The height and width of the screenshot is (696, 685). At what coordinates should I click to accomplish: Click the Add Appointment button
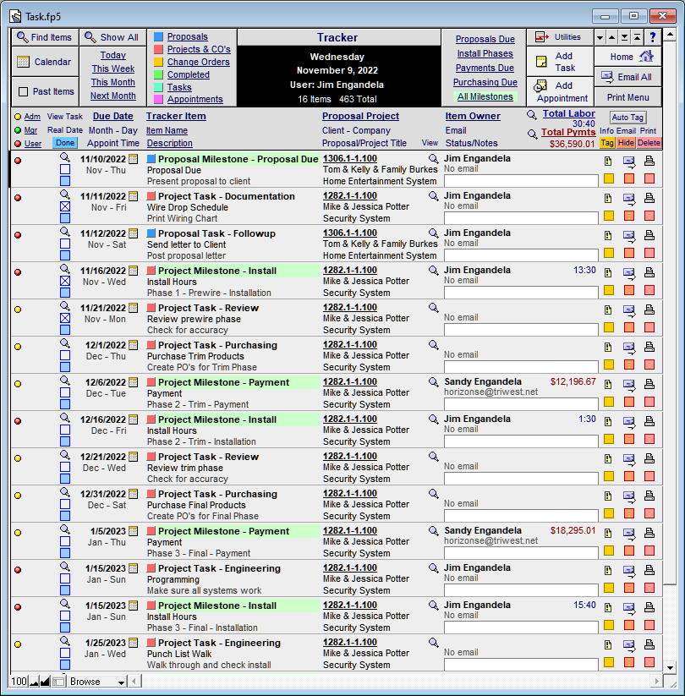tap(560, 91)
